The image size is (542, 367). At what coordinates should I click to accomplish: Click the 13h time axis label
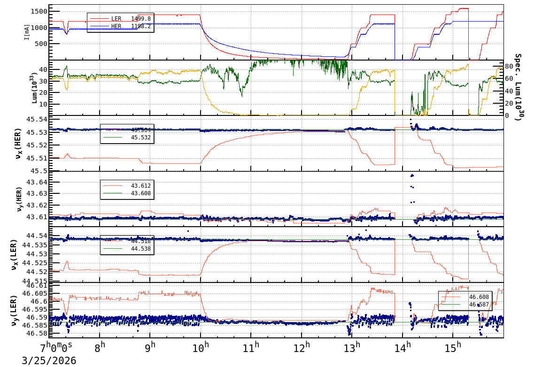coord(352,348)
